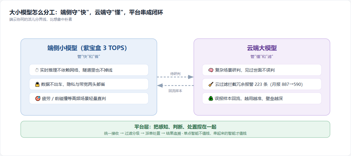The image size is (351, 156).
Task: Click the arrow label 回流样本
Action: (175, 91)
